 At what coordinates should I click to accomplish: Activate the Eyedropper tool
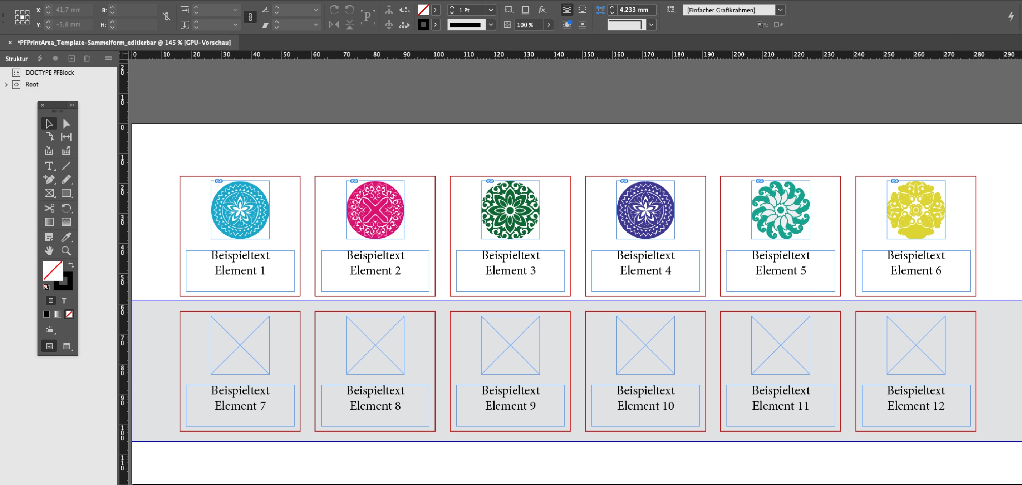pyautogui.click(x=66, y=237)
